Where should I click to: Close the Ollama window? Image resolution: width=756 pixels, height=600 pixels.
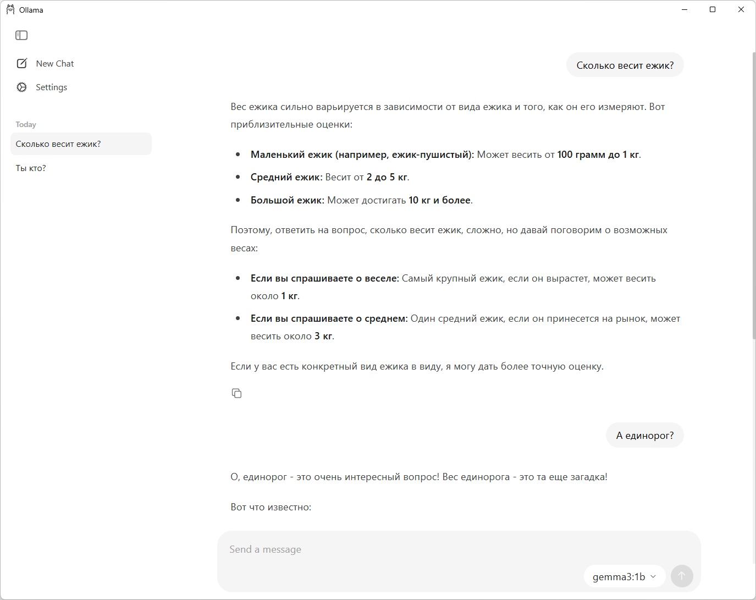741,9
